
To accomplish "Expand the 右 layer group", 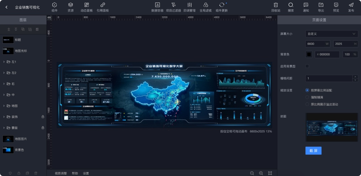I will click(x=4, y=84).
